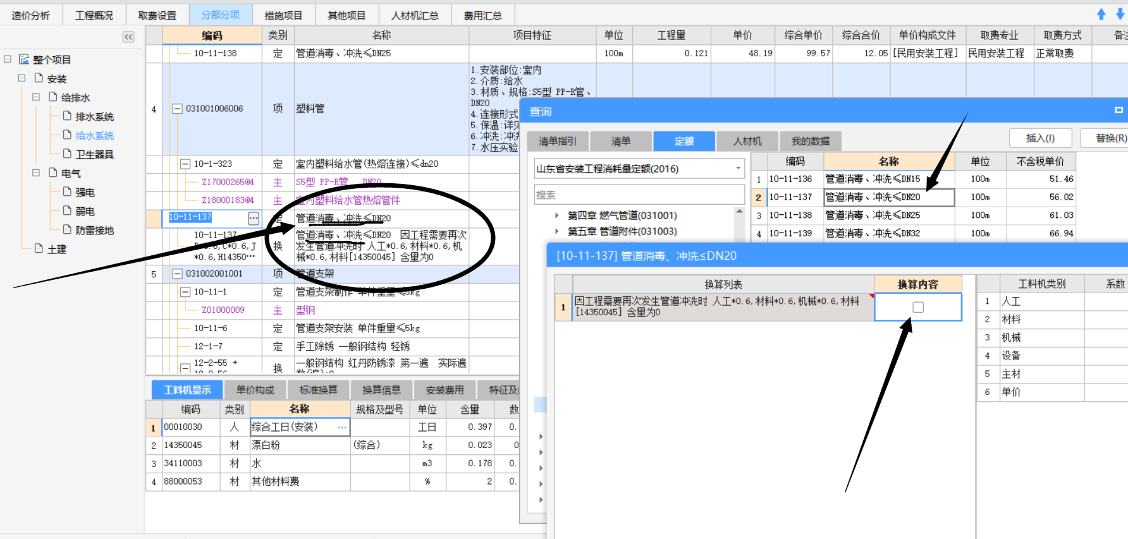Collapse row 031002001001 管道支架
The height and width of the screenshot is (539, 1128).
coord(178,274)
